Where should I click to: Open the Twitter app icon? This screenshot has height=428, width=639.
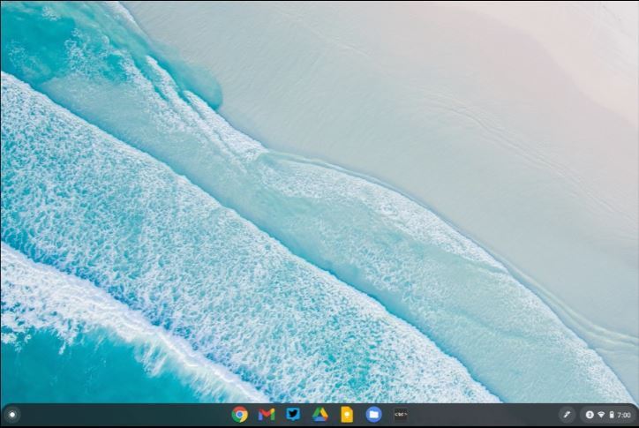(x=293, y=414)
